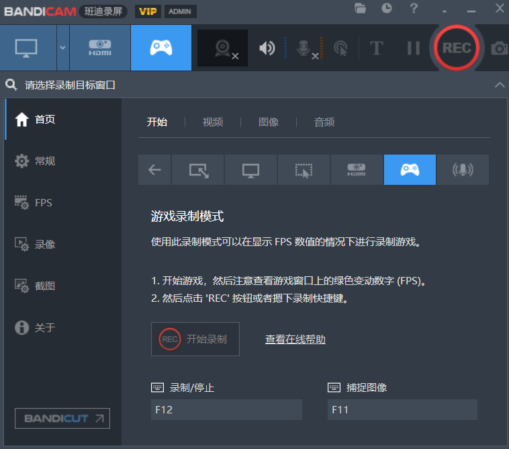Open 首页 in the sidebar
The image size is (509, 449).
(63, 119)
